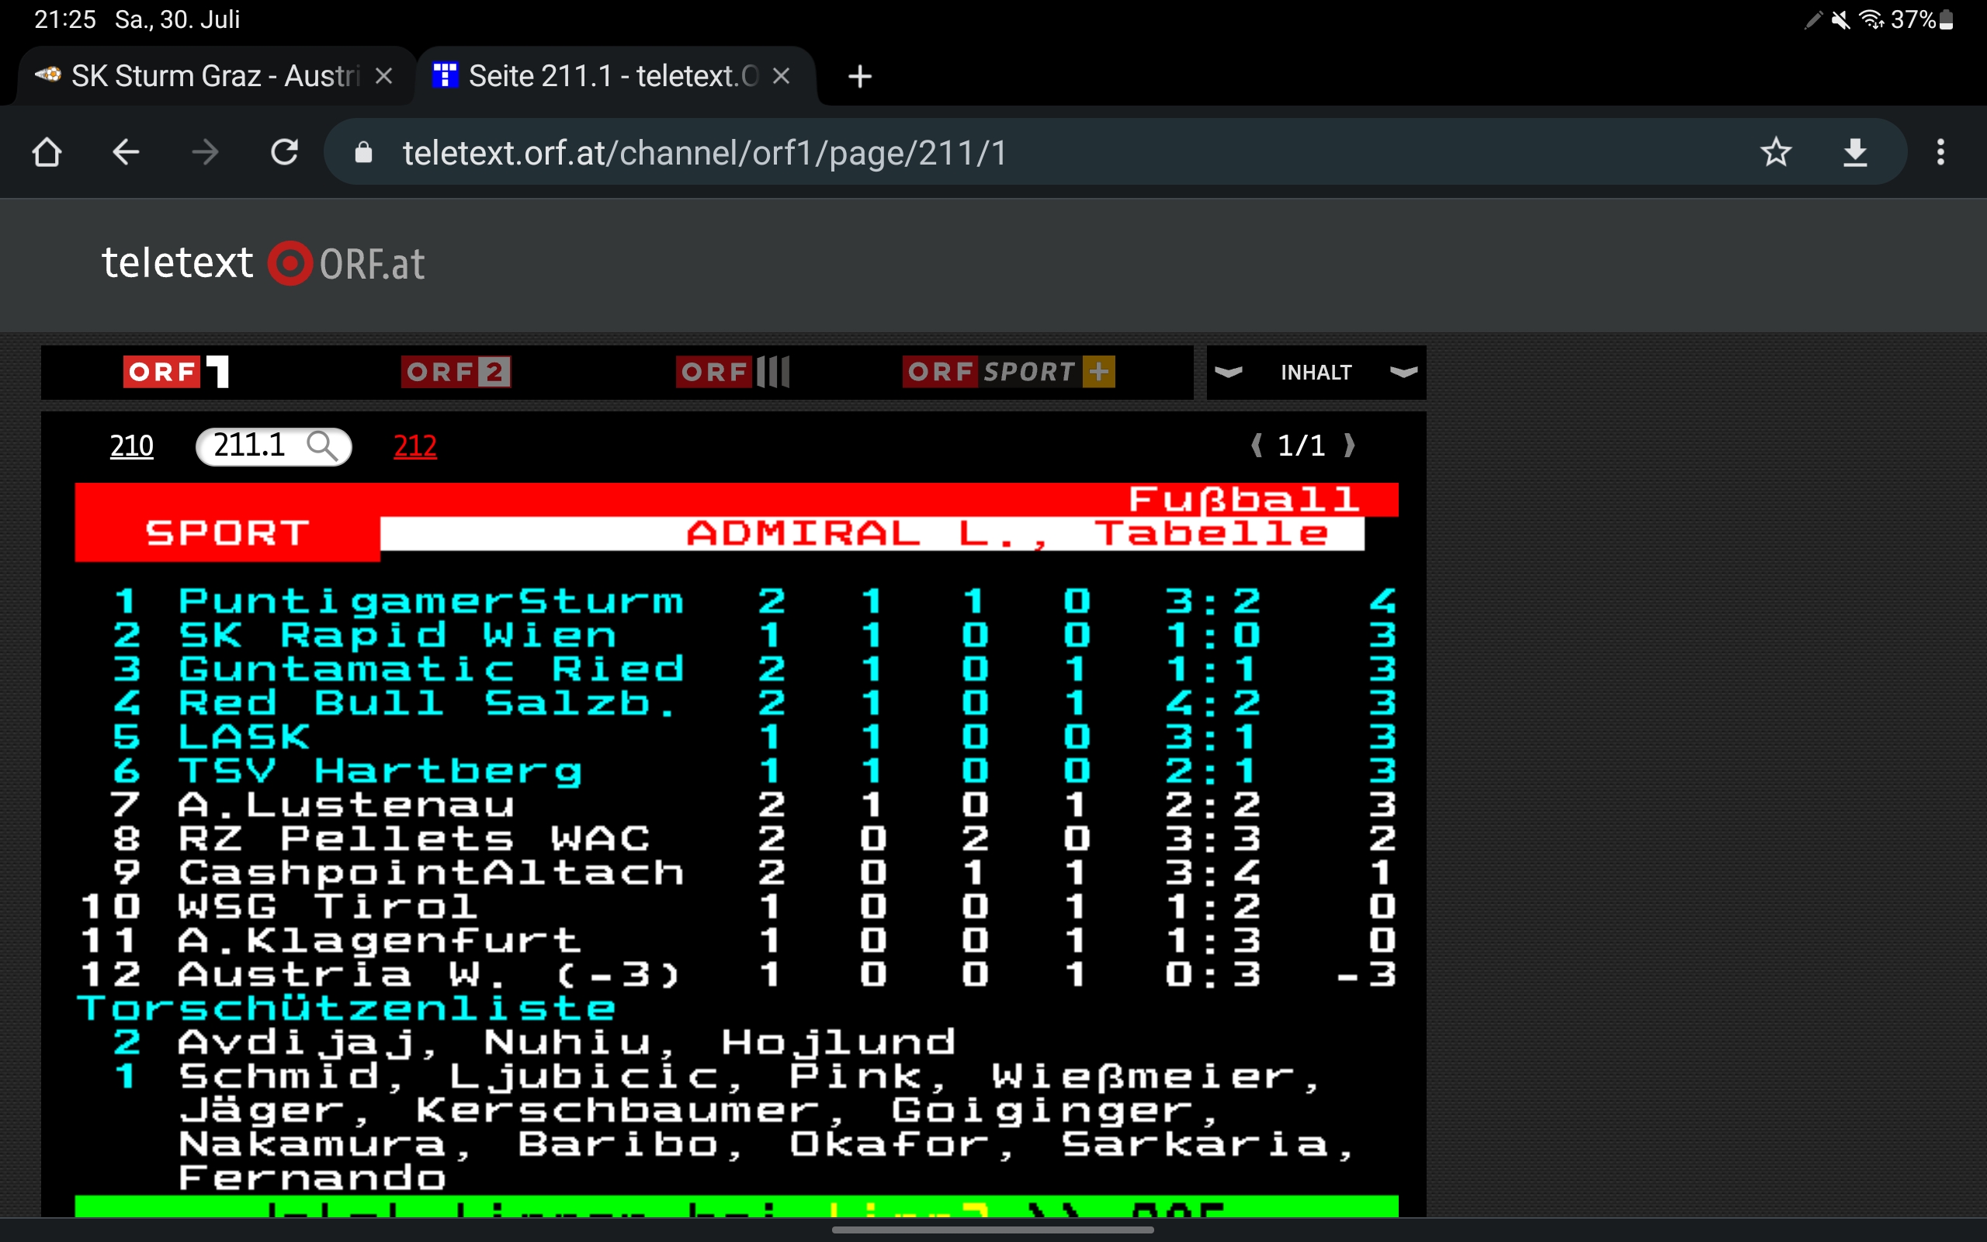
Task: Tap the browser home icon
Action: [x=47, y=152]
